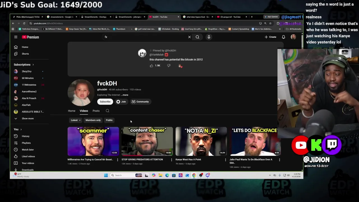Viewport: 359px width, 202px height.
Task: Open Chrome apps grid in bookmarks bar
Action: (13, 29)
